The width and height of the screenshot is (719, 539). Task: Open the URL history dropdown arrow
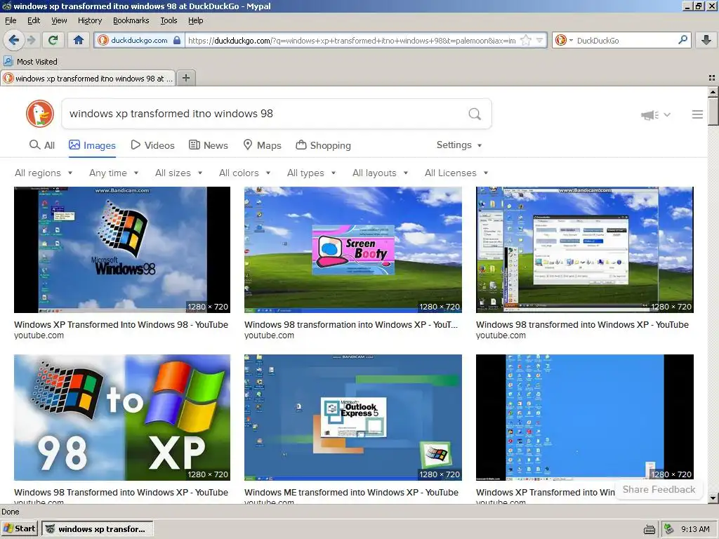tap(540, 40)
